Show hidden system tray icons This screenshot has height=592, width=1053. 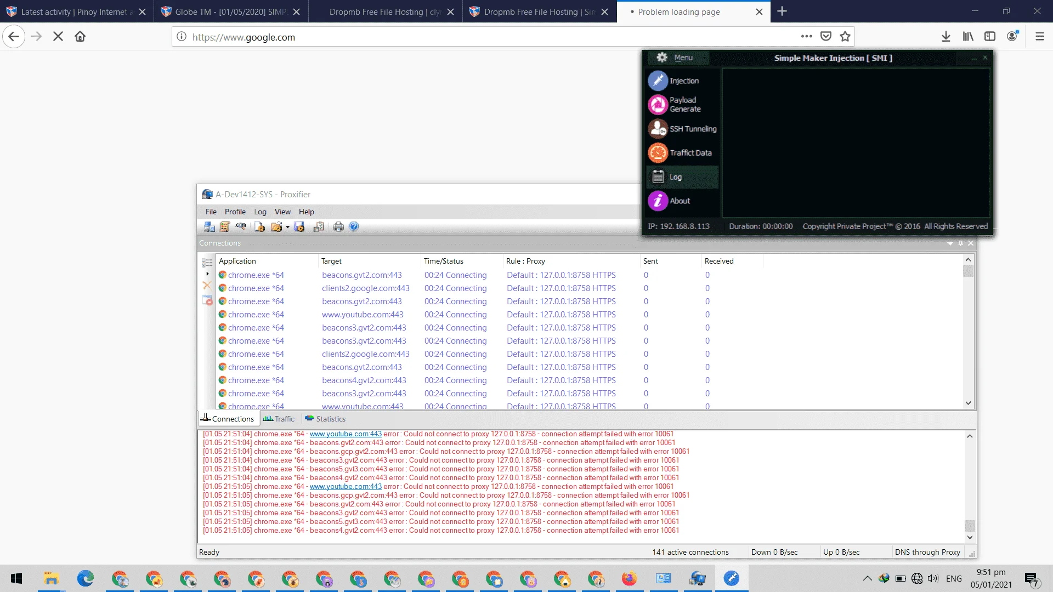pyautogui.click(x=867, y=578)
